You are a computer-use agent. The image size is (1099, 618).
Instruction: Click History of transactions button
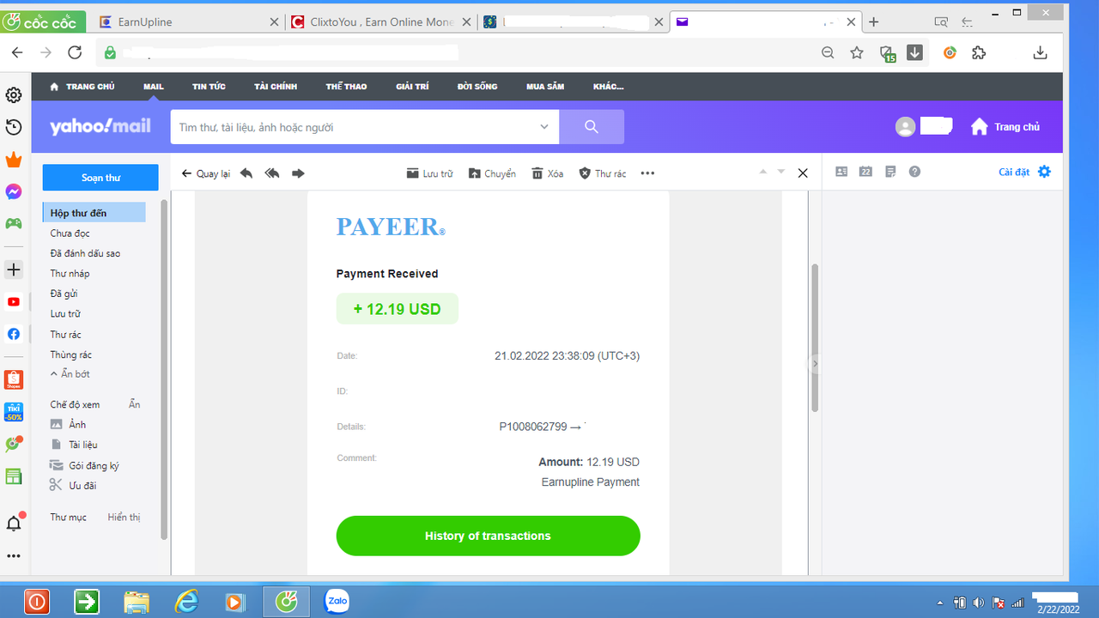(488, 536)
